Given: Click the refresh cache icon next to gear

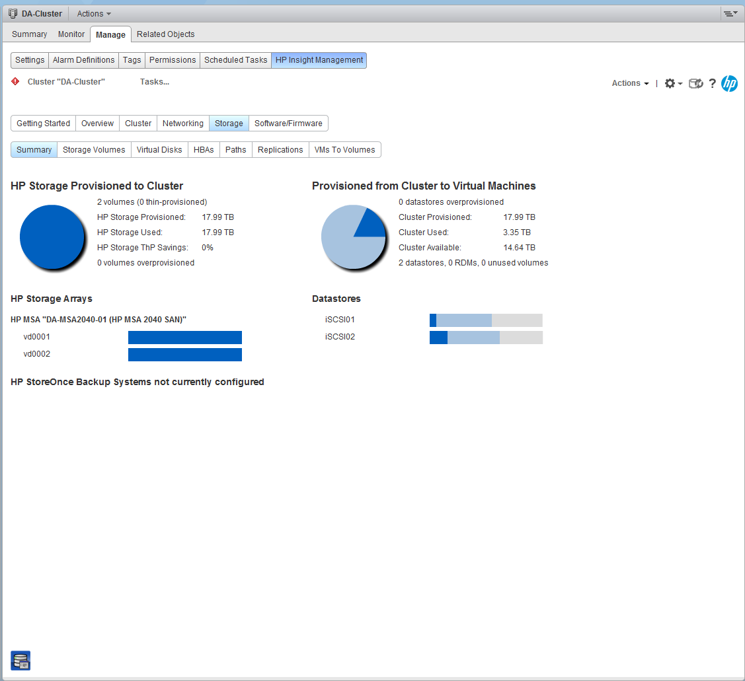Looking at the screenshot, I should click(x=695, y=84).
